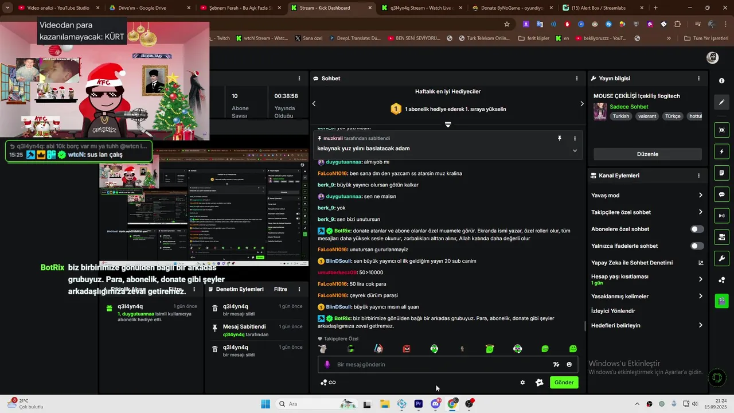The height and width of the screenshot is (413, 734).
Task: Open Sohbet panel three-dot menu
Action: click(x=577, y=79)
